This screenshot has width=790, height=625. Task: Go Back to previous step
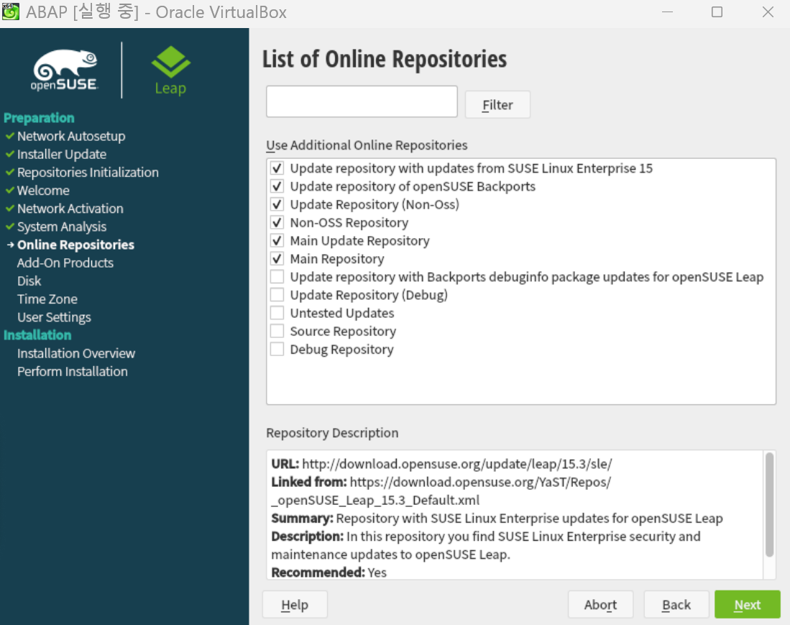[x=676, y=604]
